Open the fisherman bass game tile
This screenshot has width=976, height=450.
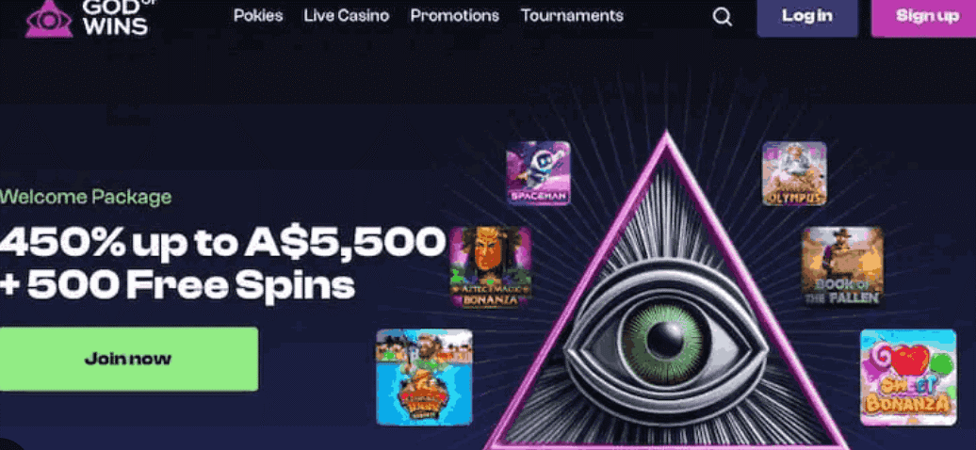[x=424, y=378]
